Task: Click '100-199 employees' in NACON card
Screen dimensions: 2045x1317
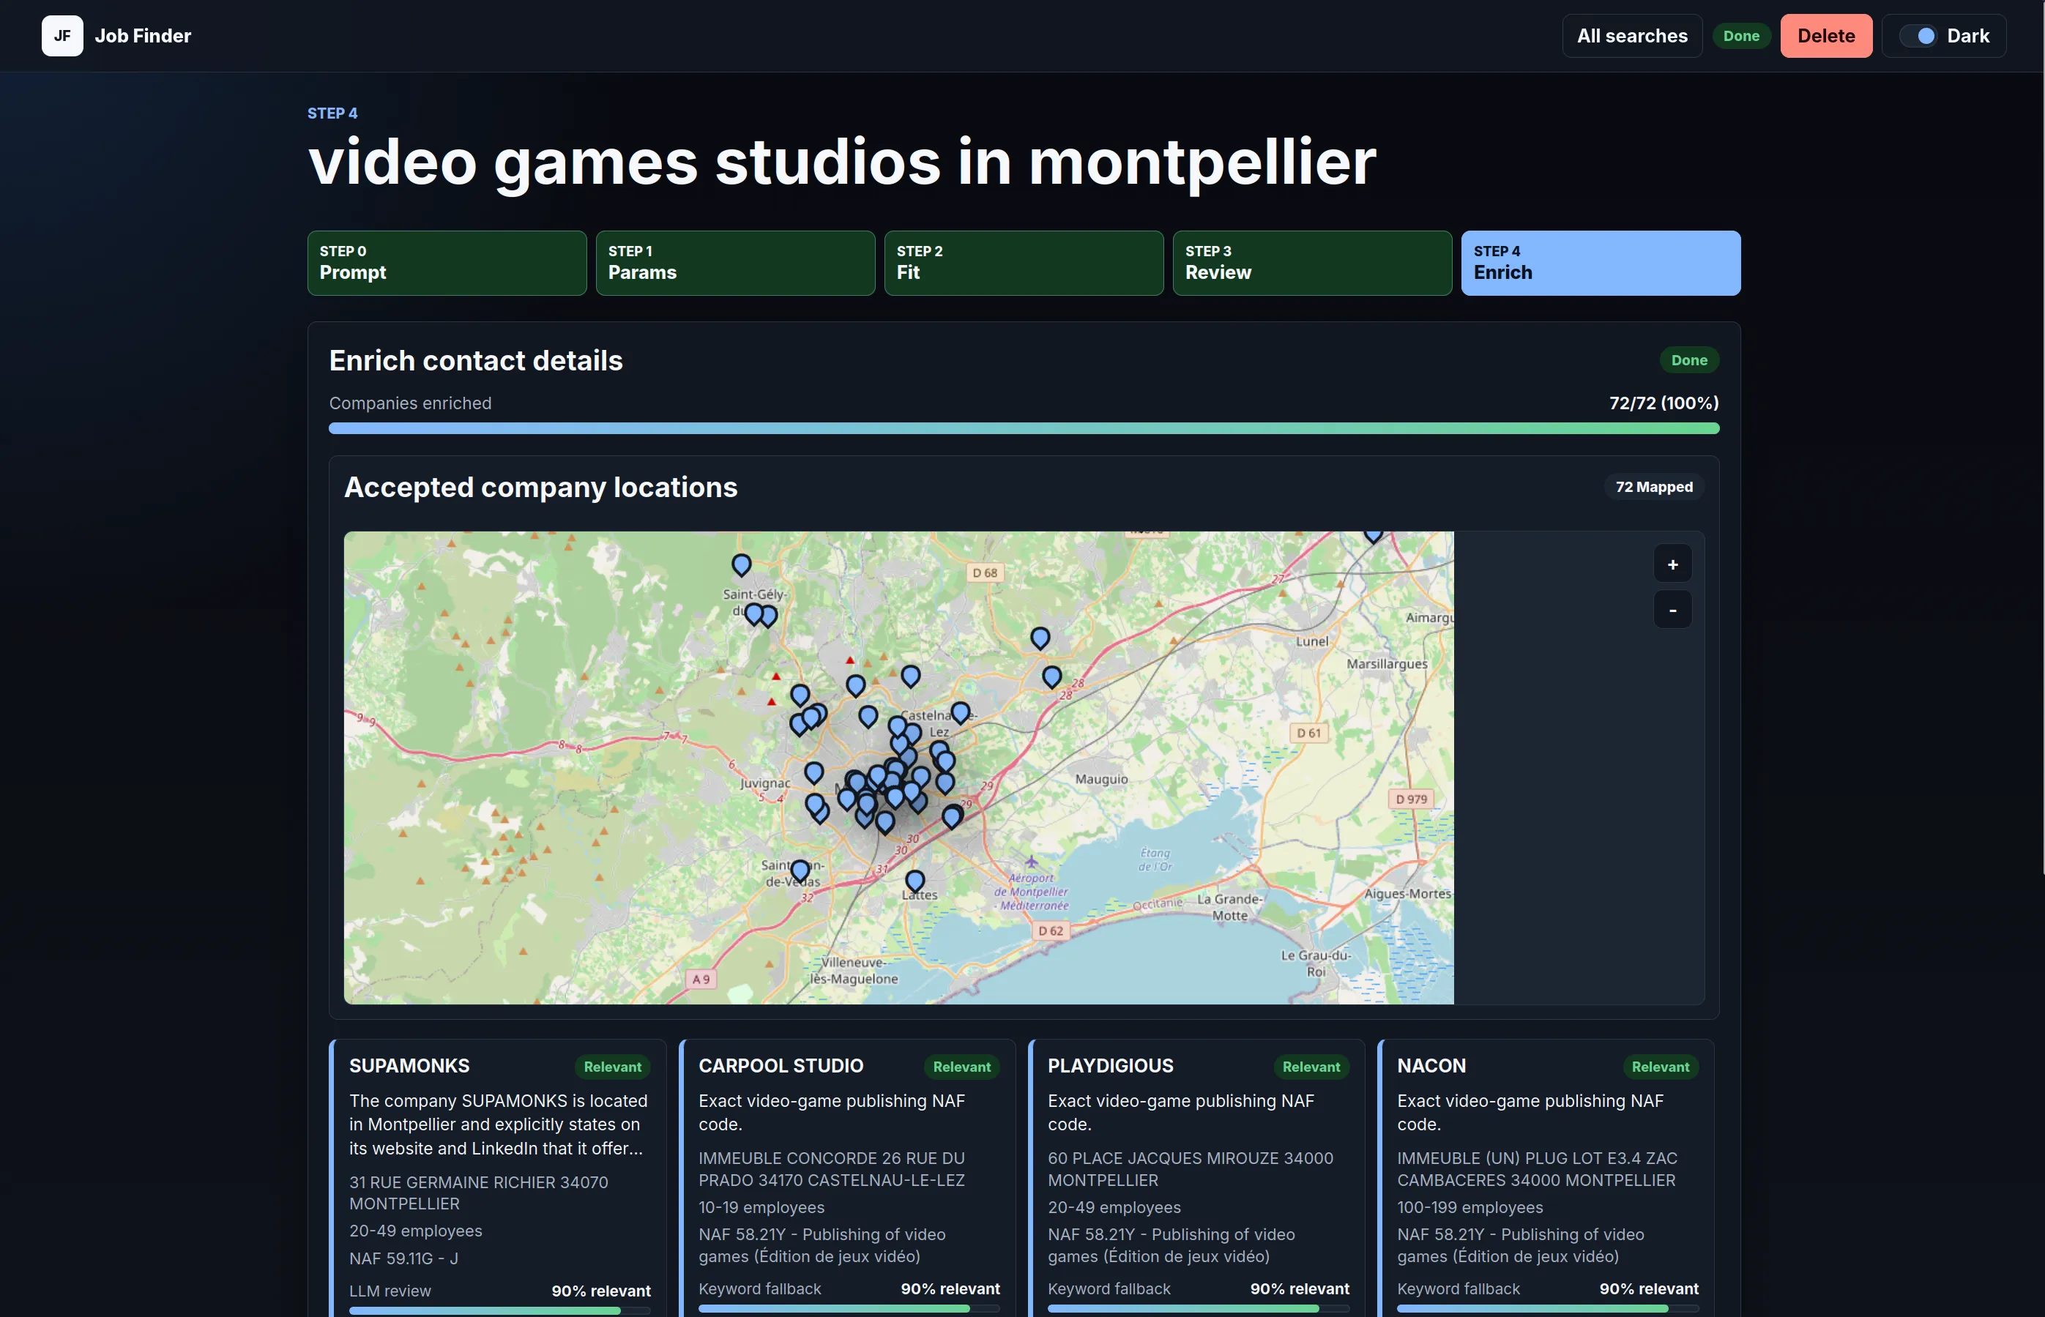Action: (x=1470, y=1206)
